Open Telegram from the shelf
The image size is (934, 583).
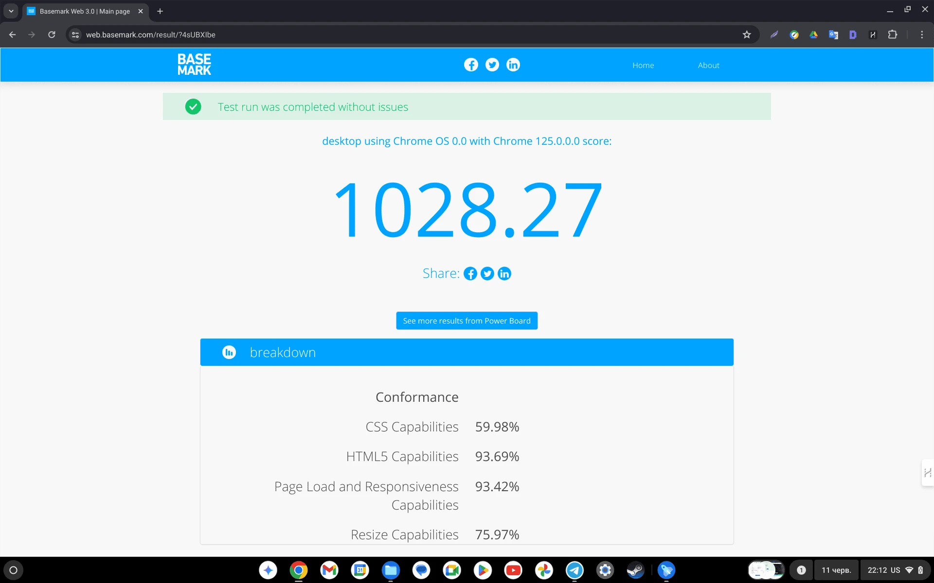pos(575,570)
